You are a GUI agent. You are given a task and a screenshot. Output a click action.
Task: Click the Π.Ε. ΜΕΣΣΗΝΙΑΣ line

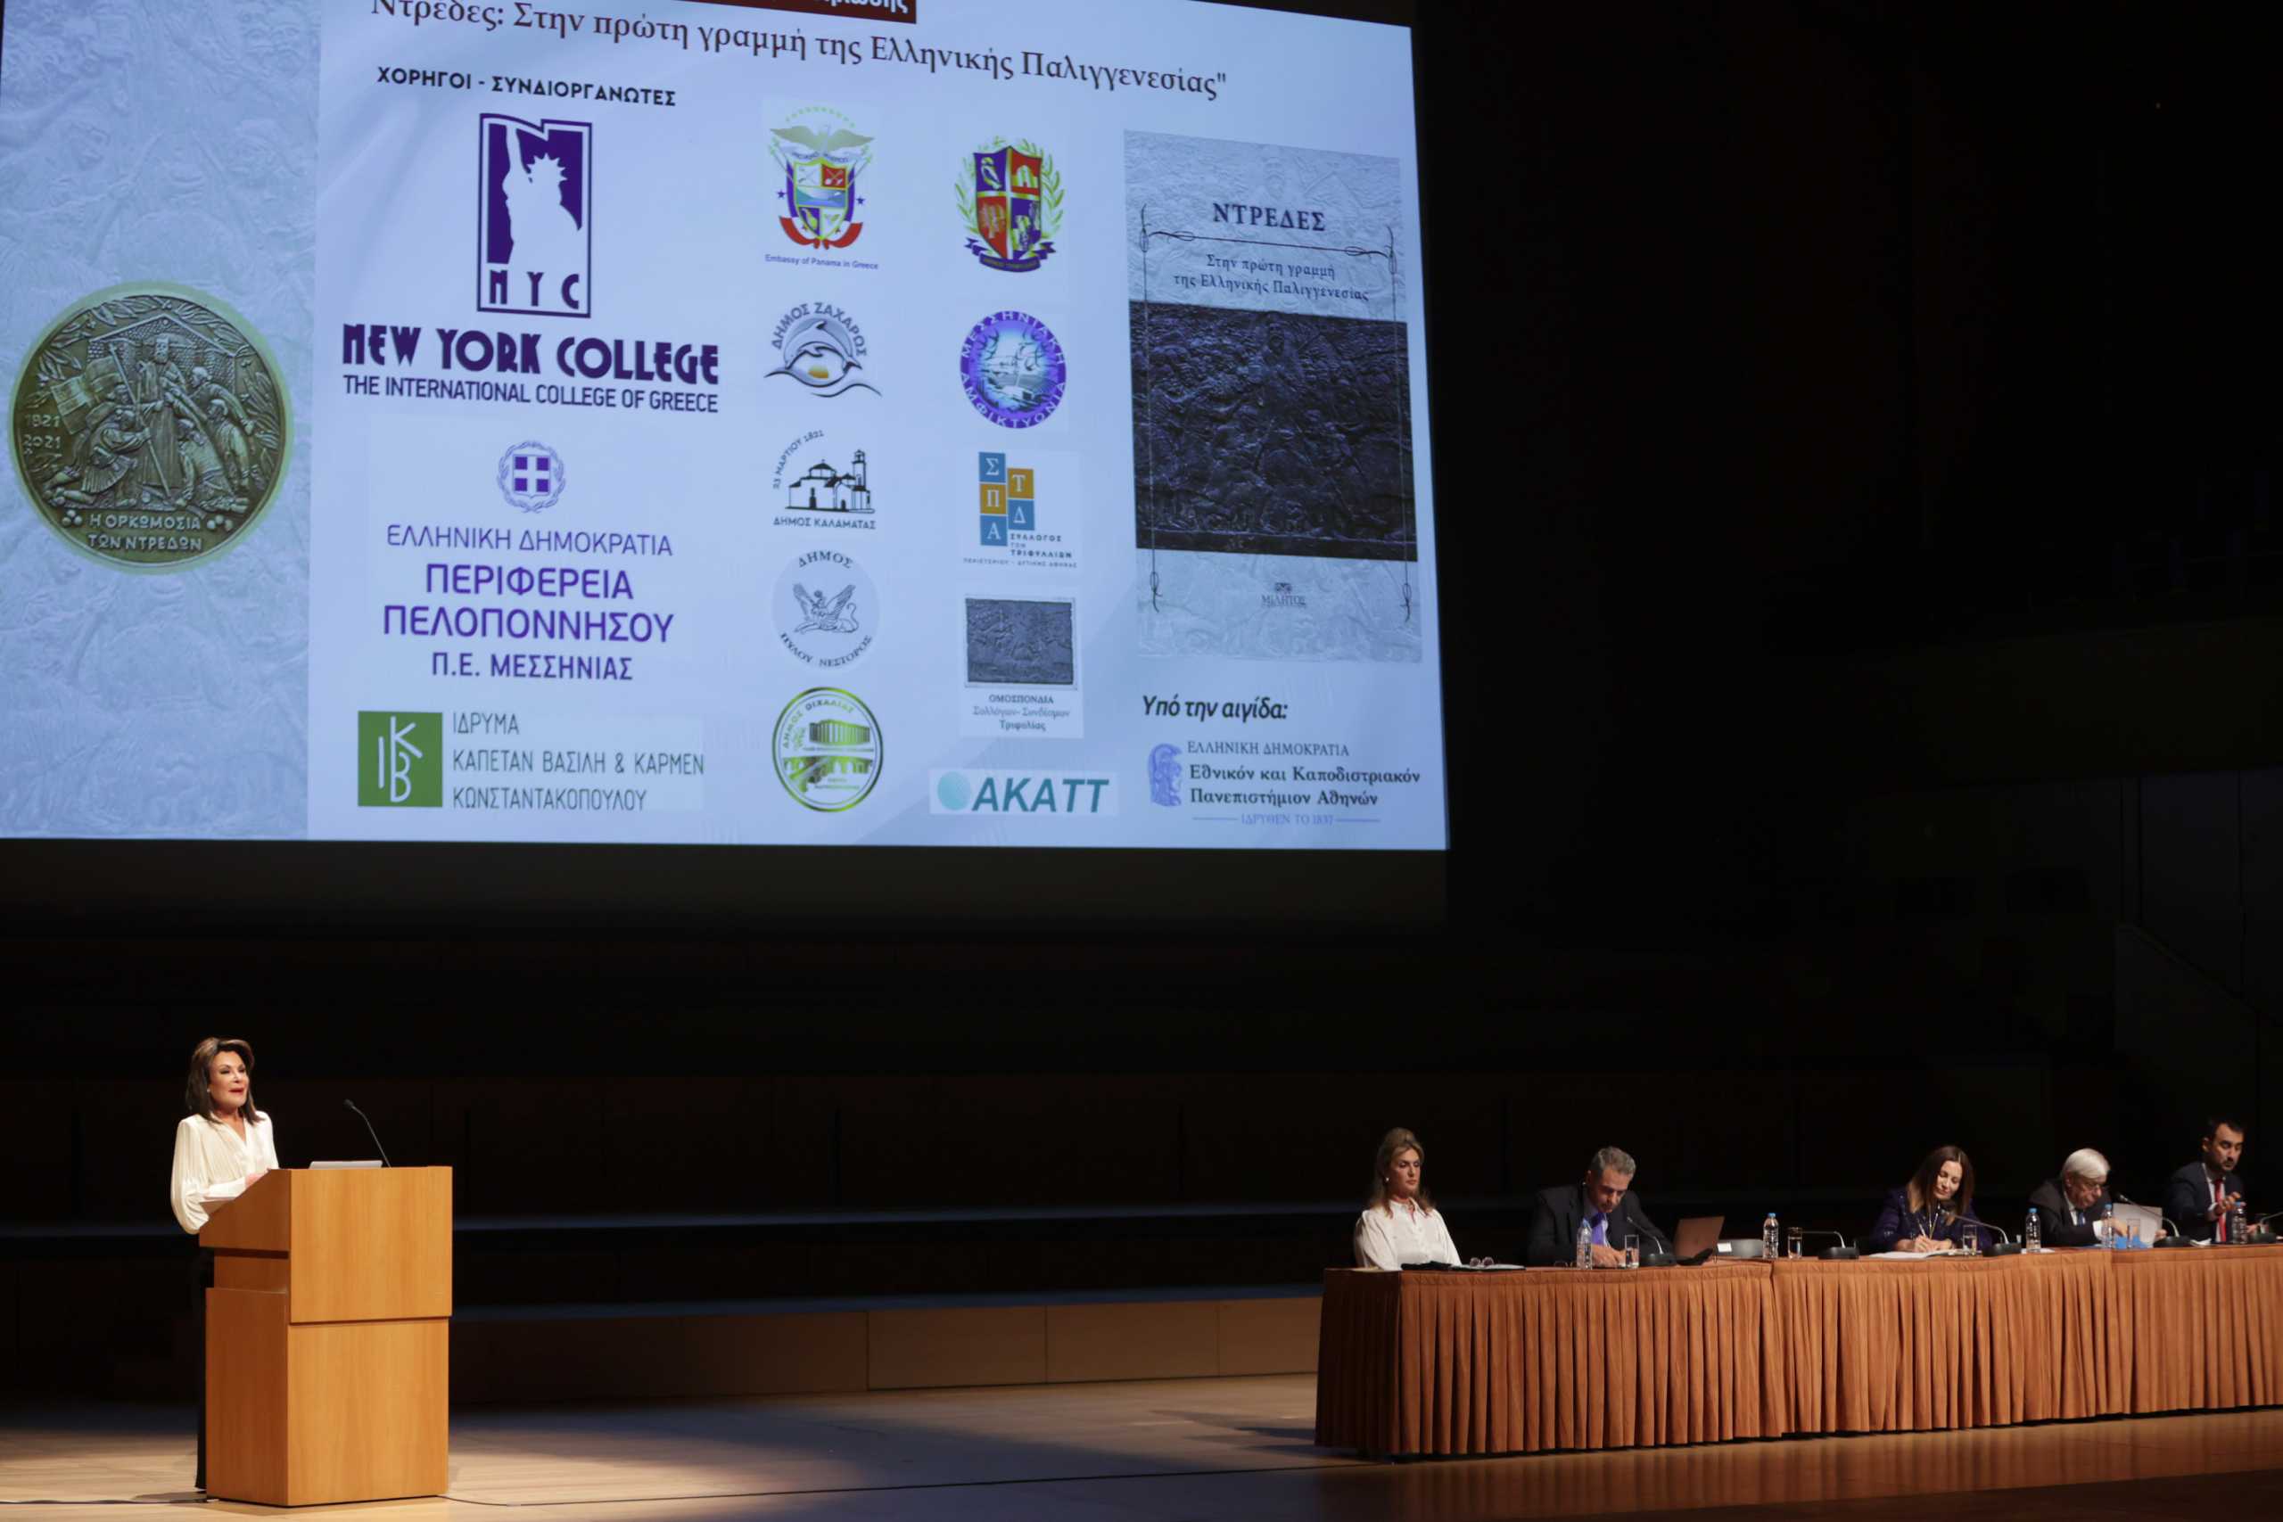[x=532, y=666]
